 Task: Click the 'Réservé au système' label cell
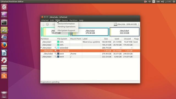(x=91, y=42)
